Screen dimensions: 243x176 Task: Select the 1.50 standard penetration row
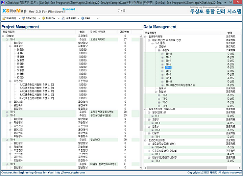(37, 85)
